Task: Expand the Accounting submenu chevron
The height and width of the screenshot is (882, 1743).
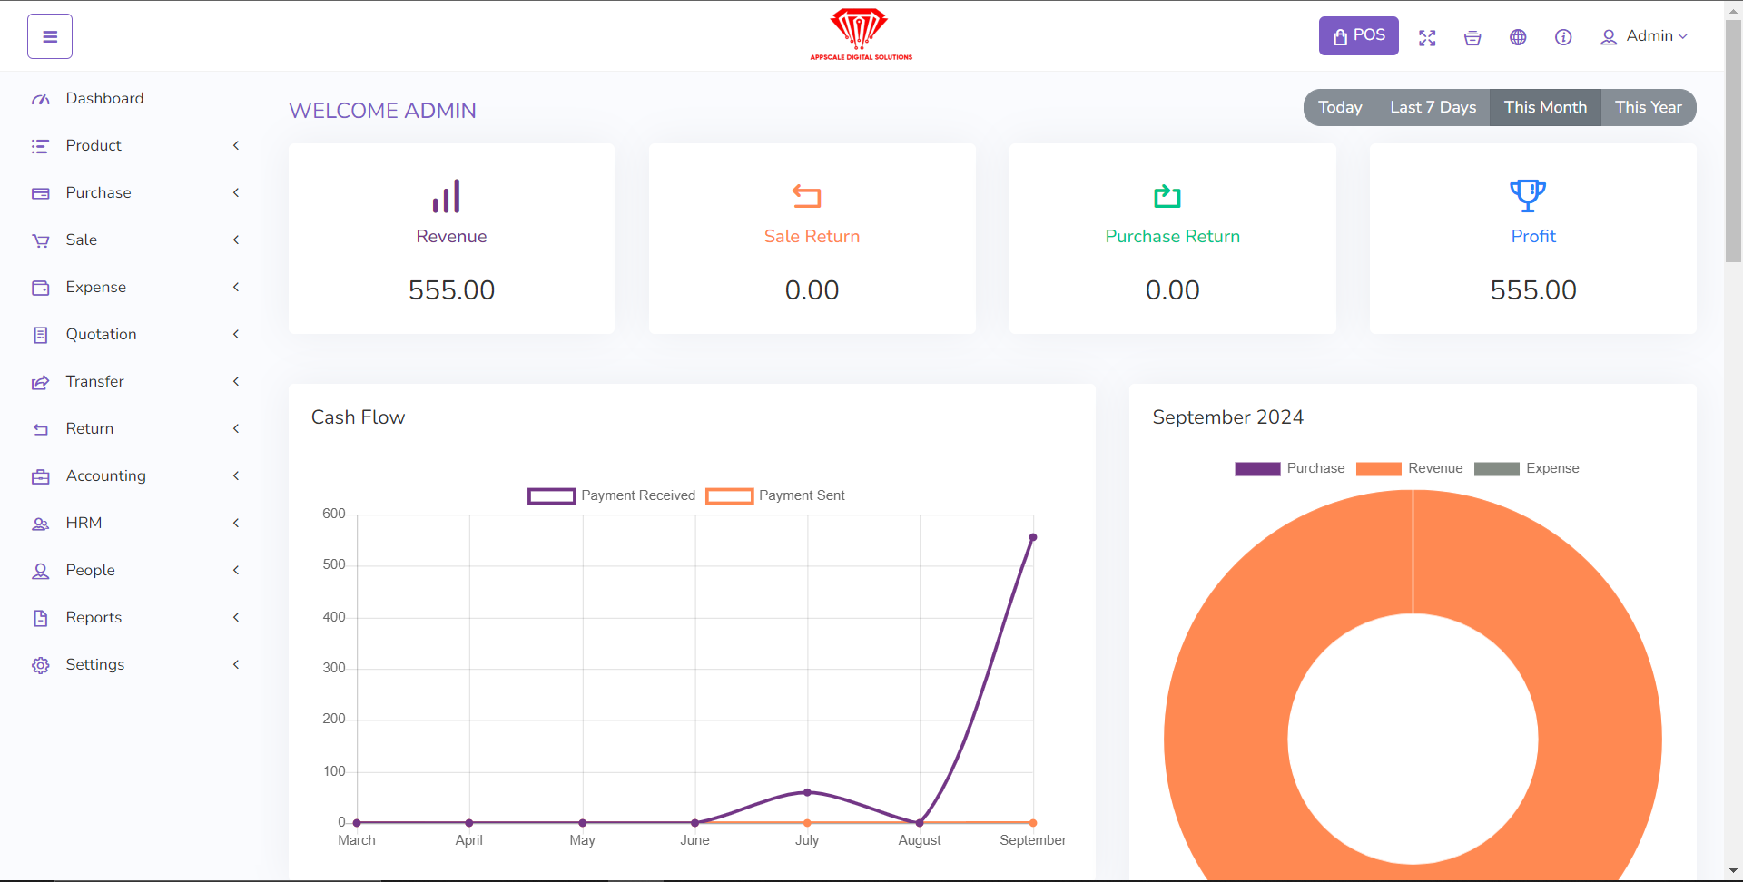Action: pyautogui.click(x=236, y=475)
